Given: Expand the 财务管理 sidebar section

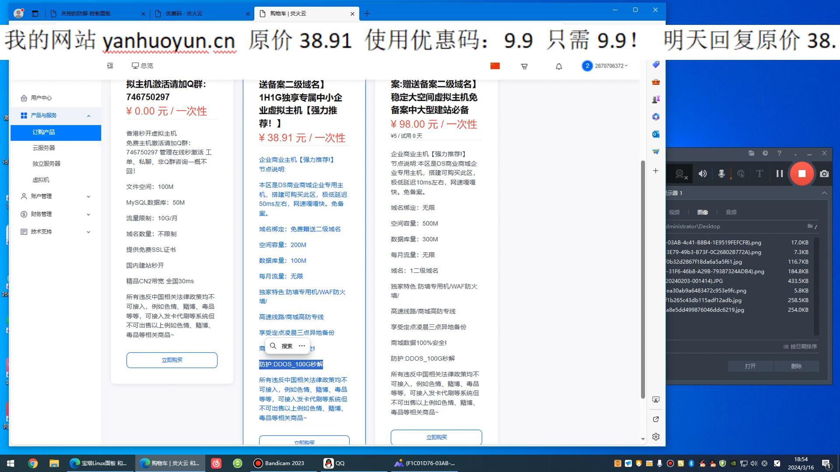Looking at the screenshot, I should [x=56, y=214].
